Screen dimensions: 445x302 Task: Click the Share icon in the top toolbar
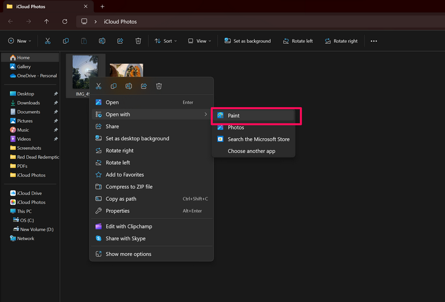(120, 41)
